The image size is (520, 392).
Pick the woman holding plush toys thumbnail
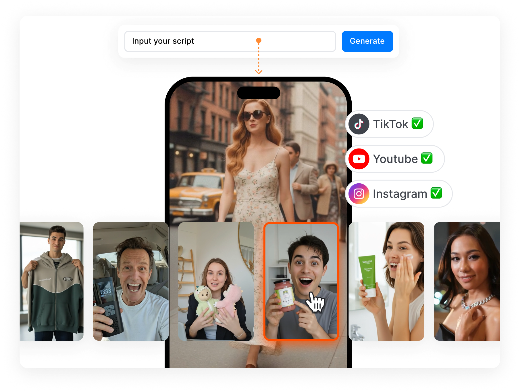[x=216, y=281]
